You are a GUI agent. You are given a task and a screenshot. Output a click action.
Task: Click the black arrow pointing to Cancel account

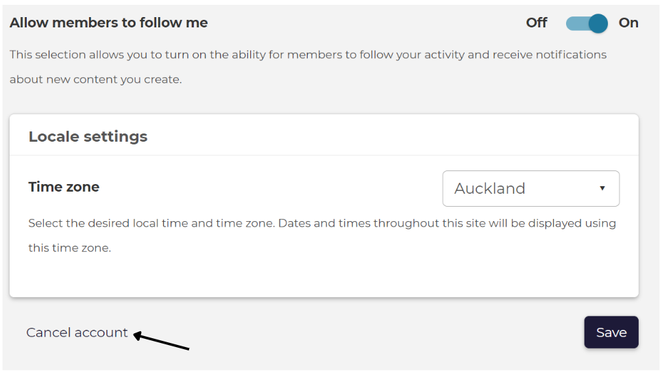(161, 341)
